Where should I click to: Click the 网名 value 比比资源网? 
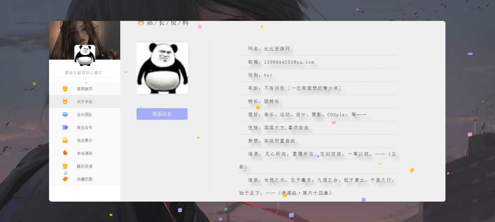(277, 49)
